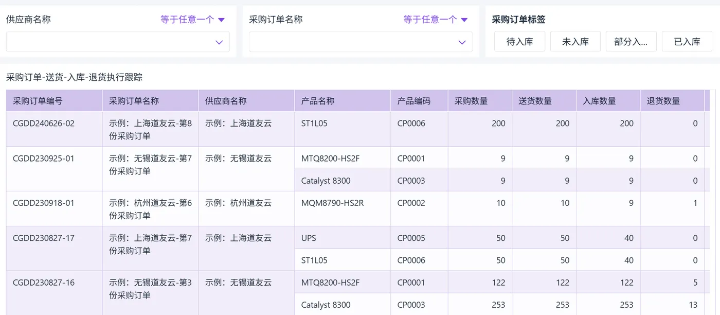Click order name 无锡道友云-第3份采购订单
720x315 pixels.
tap(150, 289)
